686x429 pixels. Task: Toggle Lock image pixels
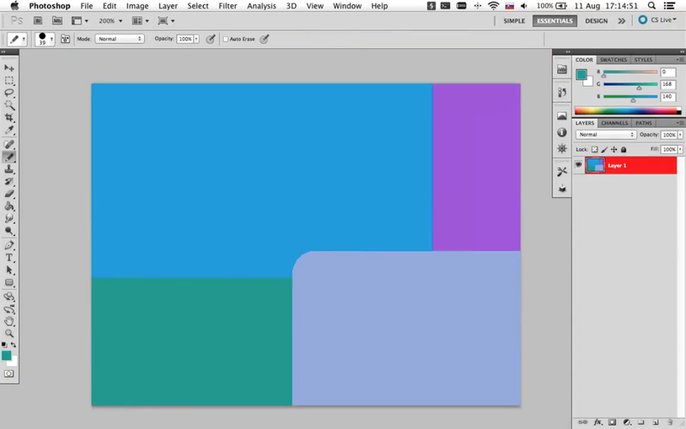(605, 149)
